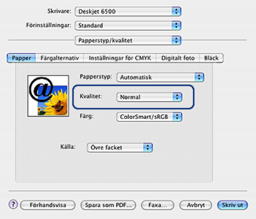This screenshot has height=219, width=256.
Task: Cancel with the Avbryt button
Action: pos(196,205)
